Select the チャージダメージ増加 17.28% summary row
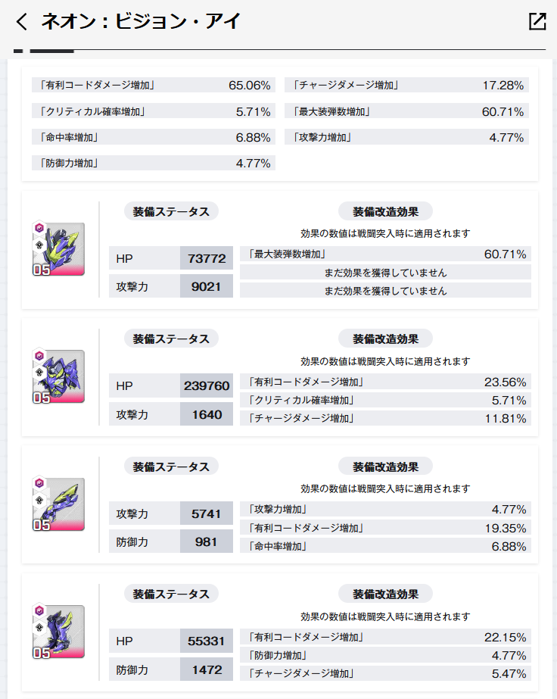The height and width of the screenshot is (699, 557). click(x=407, y=85)
